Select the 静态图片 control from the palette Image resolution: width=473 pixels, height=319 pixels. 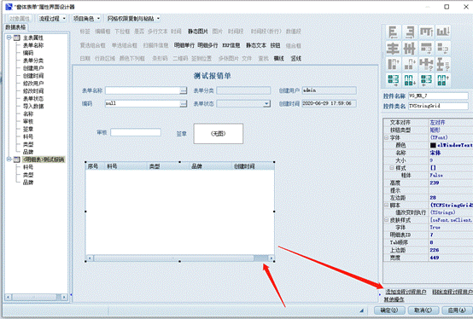point(198,32)
